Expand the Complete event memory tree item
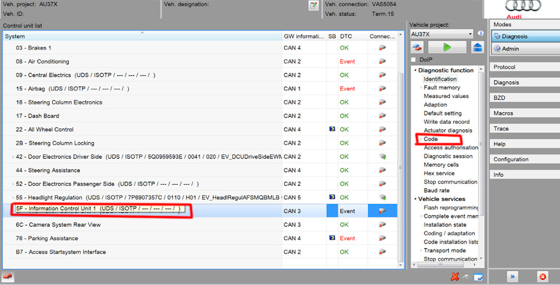The width and height of the screenshot is (560, 285). click(421, 216)
